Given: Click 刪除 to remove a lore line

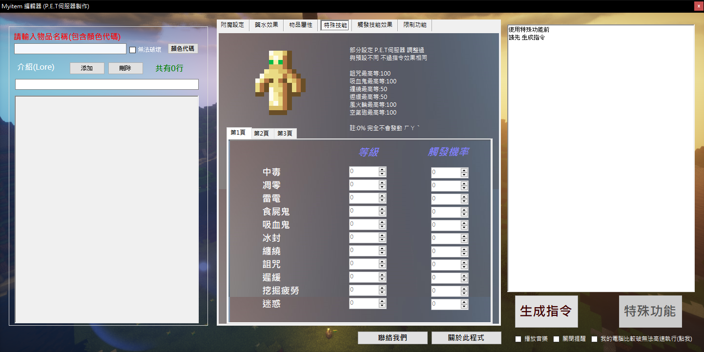Looking at the screenshot, I should [125, 68].
